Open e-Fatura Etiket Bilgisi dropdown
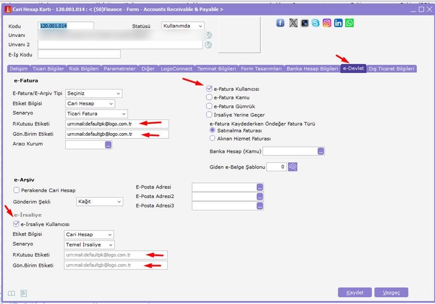This screenshot has height=304, width=435. click(x=90, y=103)
